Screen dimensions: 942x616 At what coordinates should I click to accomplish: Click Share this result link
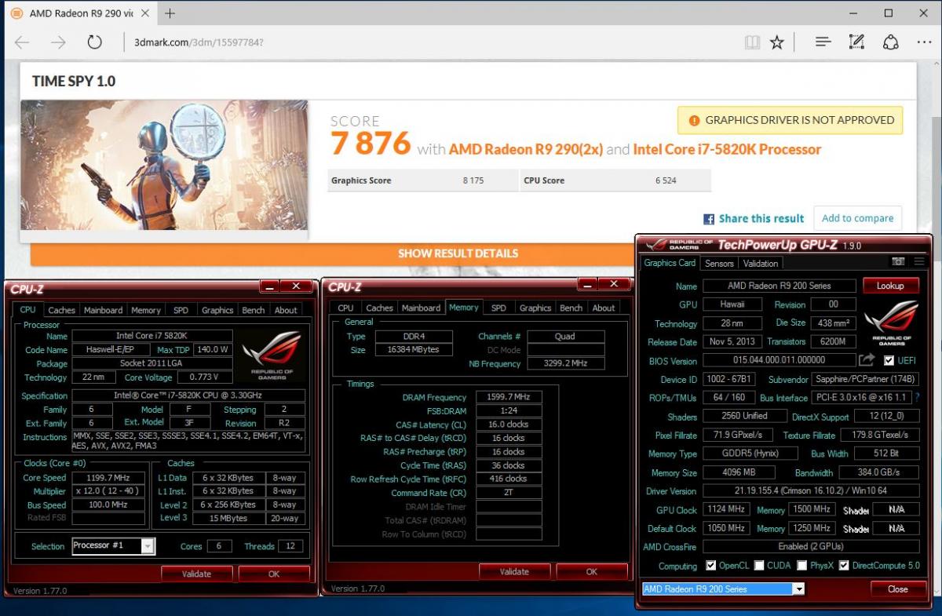click(761, 219)
